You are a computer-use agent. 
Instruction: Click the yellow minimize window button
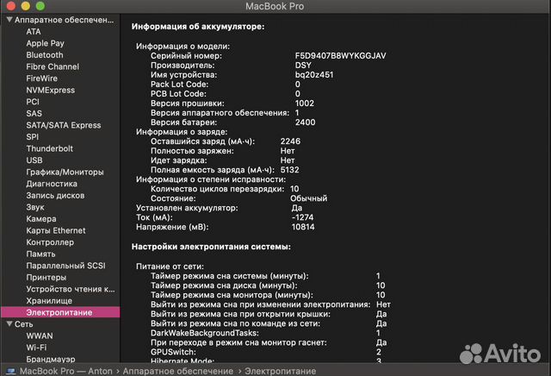[26, 6]
